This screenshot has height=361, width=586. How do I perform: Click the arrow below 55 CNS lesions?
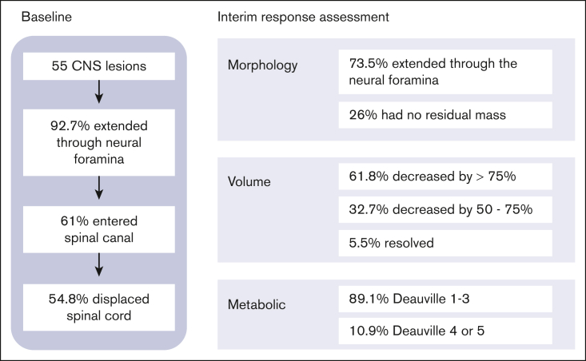(98, 92)
